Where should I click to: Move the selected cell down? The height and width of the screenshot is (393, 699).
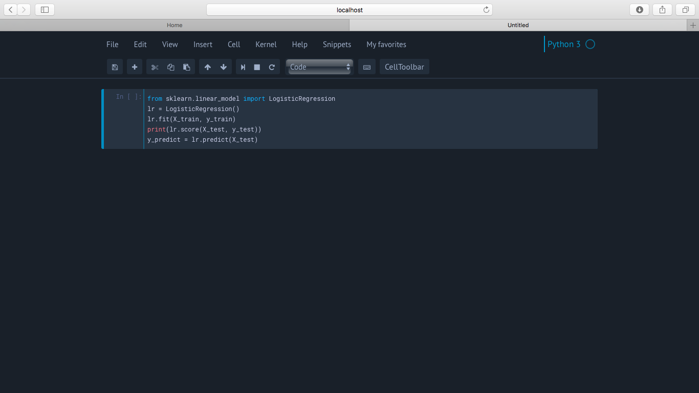(x=223, y=67)
